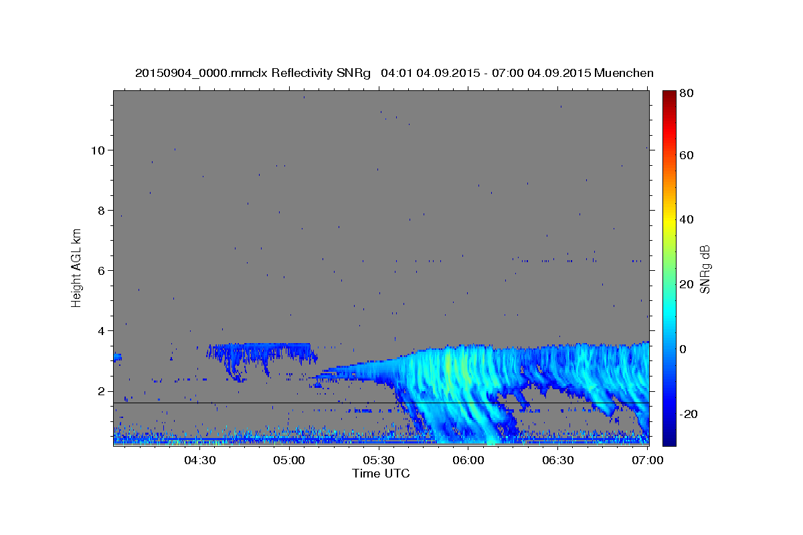
Task: Click the height tick label 6
Action: point(100,271)
